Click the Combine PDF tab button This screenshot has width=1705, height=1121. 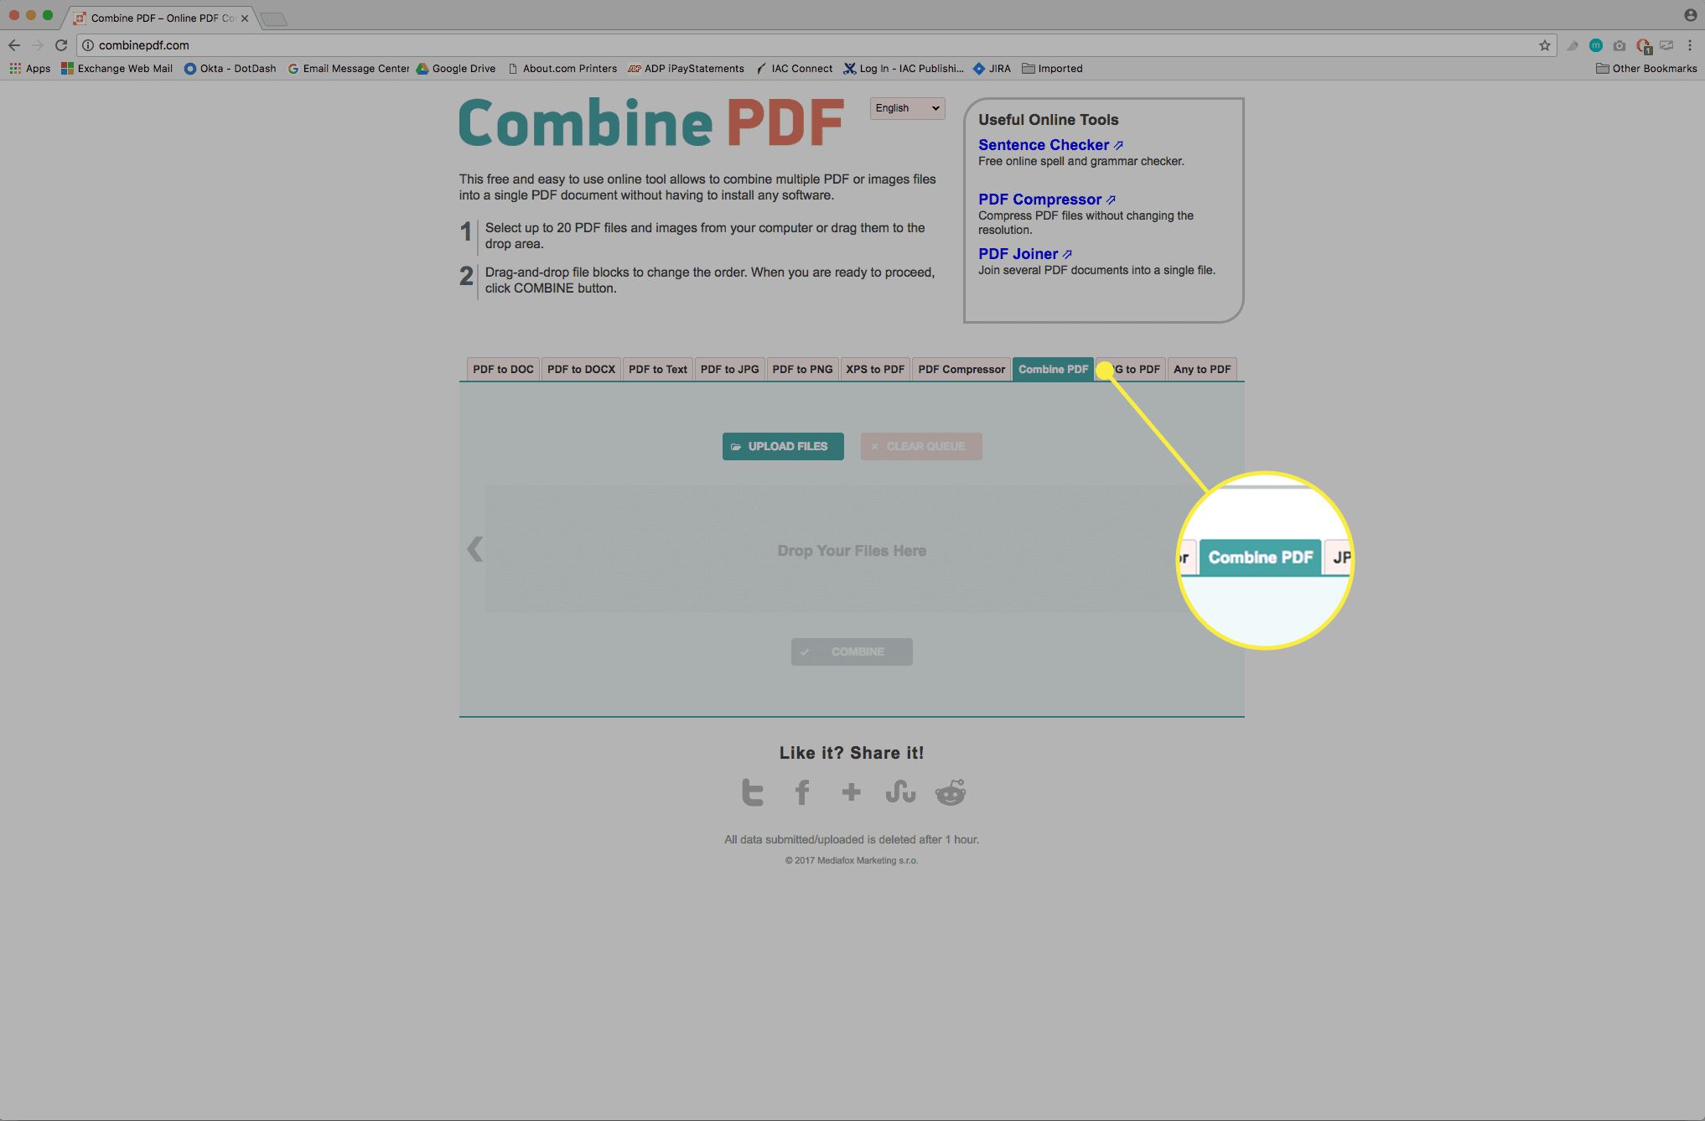1052,369
